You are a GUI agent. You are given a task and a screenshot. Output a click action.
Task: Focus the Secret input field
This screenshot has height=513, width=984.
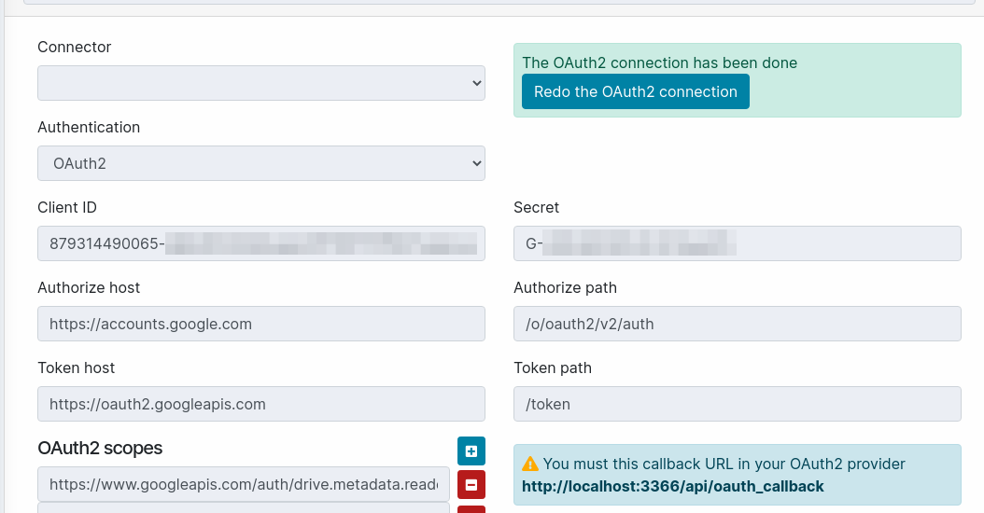coord(737,243)
